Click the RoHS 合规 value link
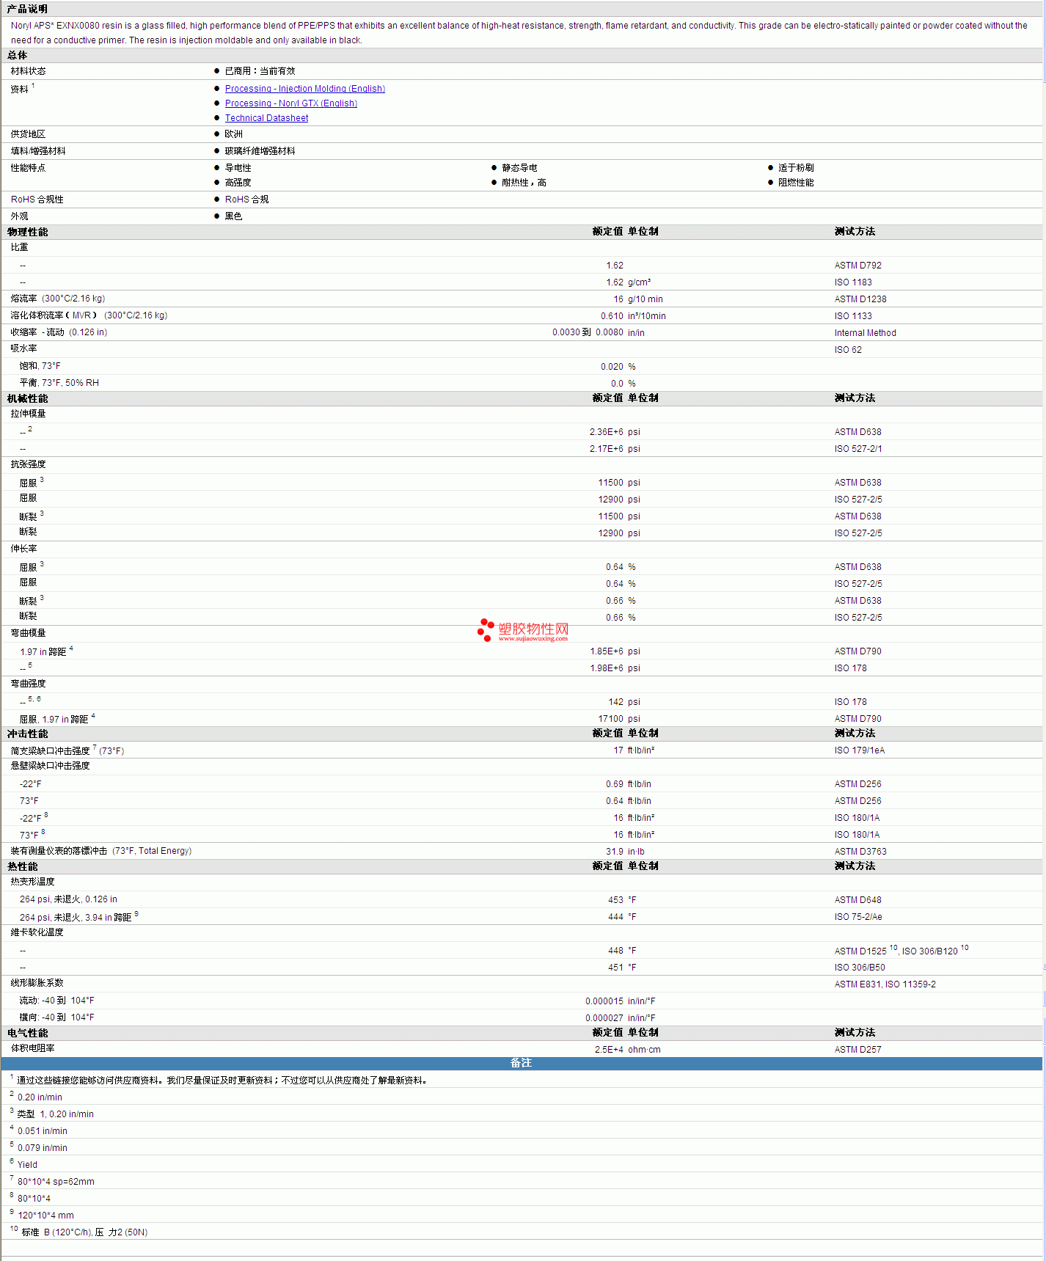Viewport: 1046px width, 1261px height. coord(246,200)
